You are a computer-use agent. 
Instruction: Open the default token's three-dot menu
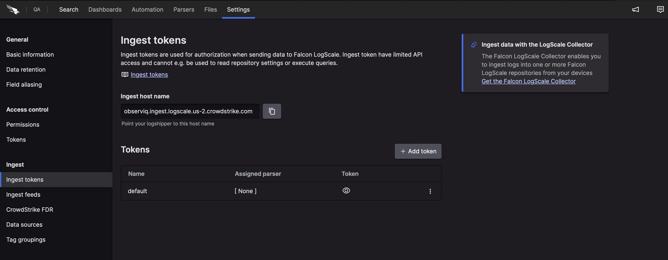430,191
